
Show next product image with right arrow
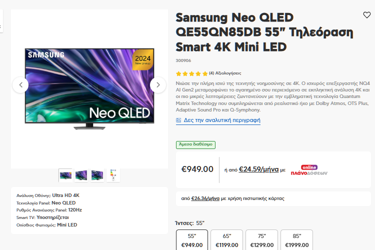pos(158,85)
